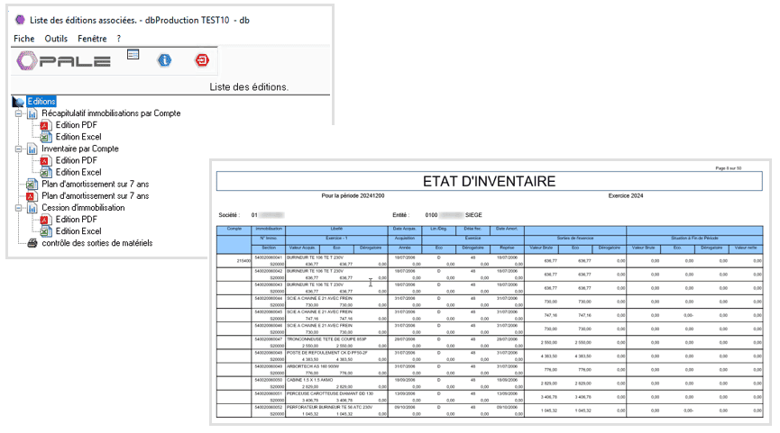Select Edition PDF under Cession d'immobilisation

[x=76, y=219]
